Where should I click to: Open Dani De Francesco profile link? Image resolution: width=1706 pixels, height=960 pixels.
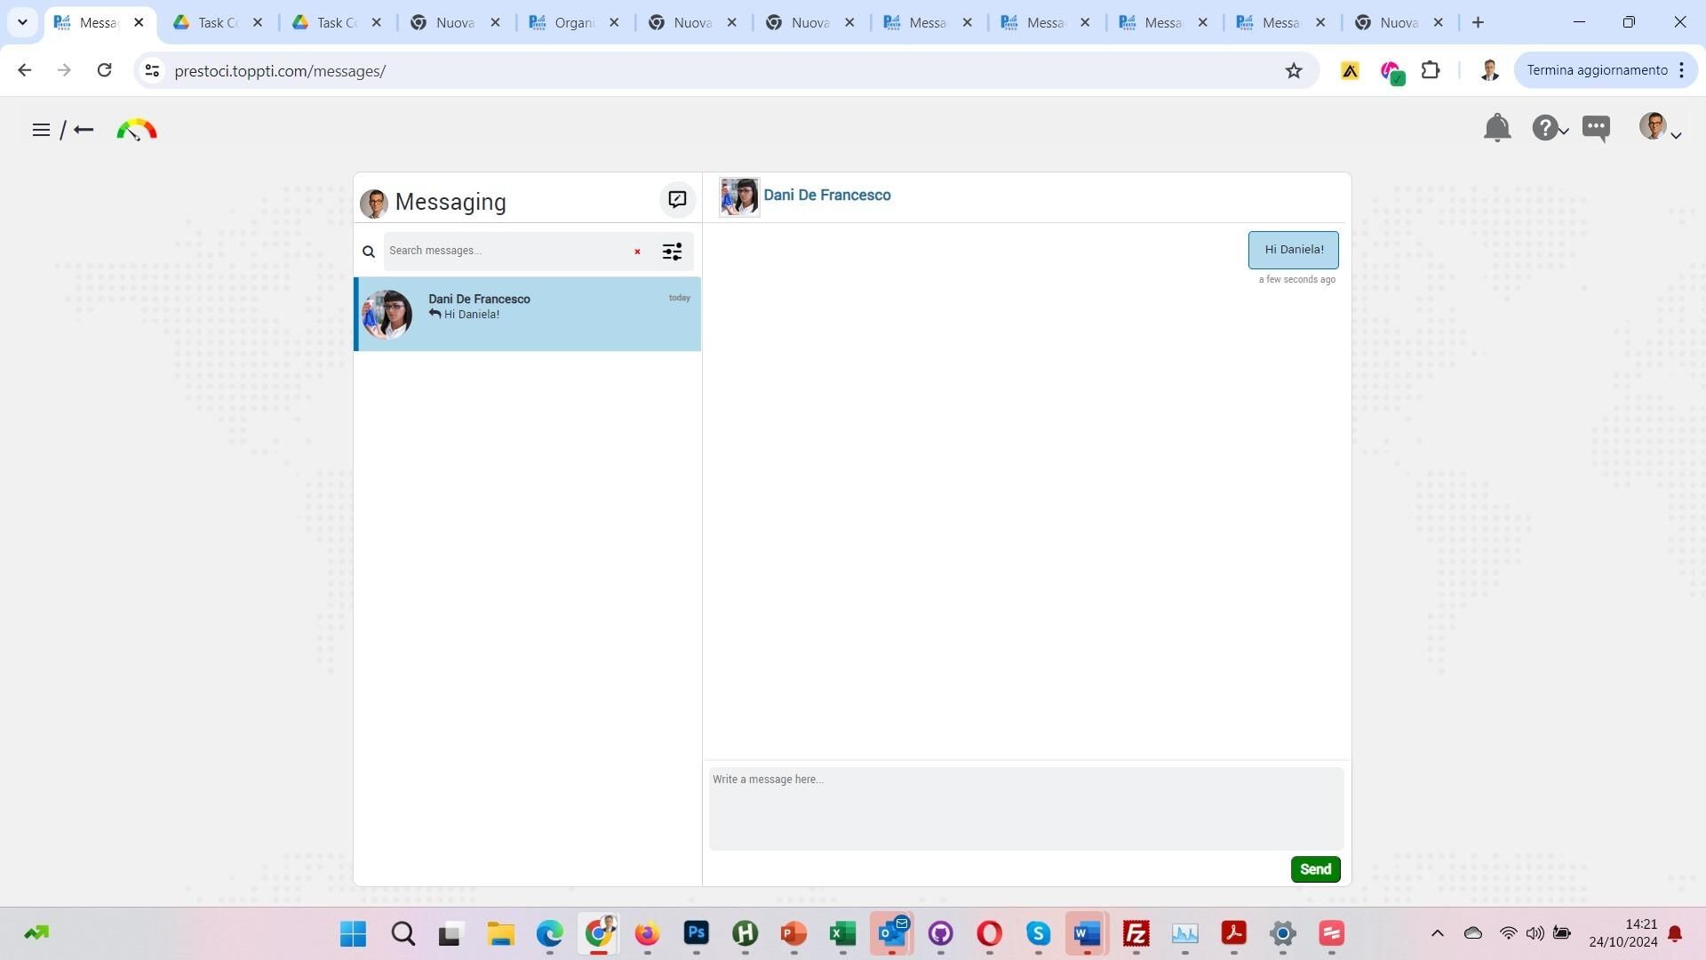tap(826, 196)
